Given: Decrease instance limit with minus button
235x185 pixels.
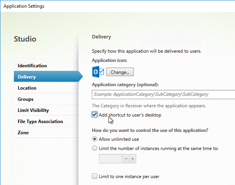Looking at the screenshot, I should pos(126,159).
